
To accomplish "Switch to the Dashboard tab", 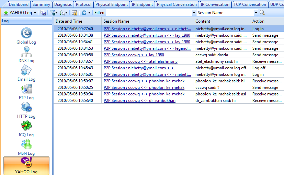I will pyautogui.click(x=19, y=4).
